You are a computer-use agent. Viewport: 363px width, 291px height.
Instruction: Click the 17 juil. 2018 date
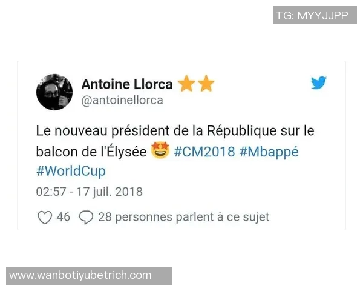pos(110,192)
